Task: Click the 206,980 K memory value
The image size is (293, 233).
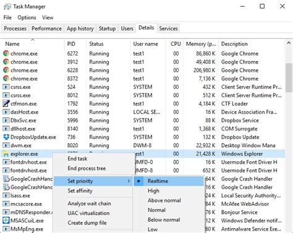Action: click(204, 70)
